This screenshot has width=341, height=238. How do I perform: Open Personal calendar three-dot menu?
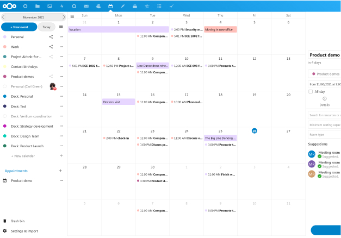click(x=61, y=37)
